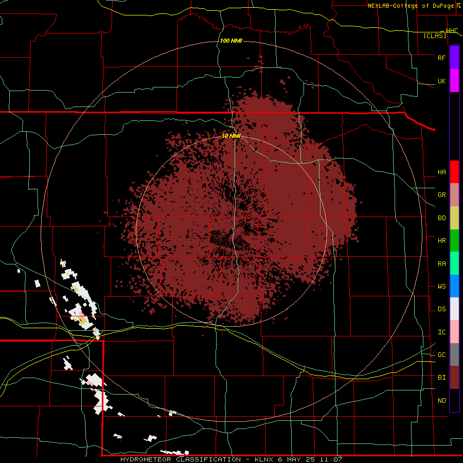Click the BD legend label
463x463 pixels.
[441, 218]
